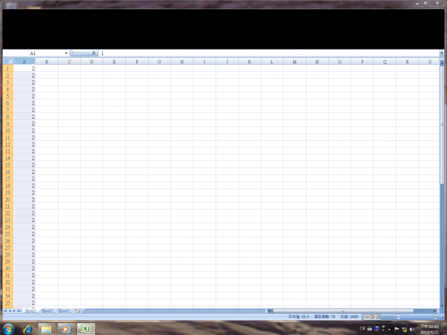This screenshot has height=335, width=447.
Task: Click the horizontal scroll left arrow
Action: pyautogui.click(x=270, y=311)
